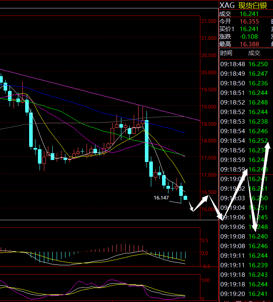The height and width of the screenshot is (302, 273).
Task: Click the 19.000 price axis label
Action: [209, 107]
